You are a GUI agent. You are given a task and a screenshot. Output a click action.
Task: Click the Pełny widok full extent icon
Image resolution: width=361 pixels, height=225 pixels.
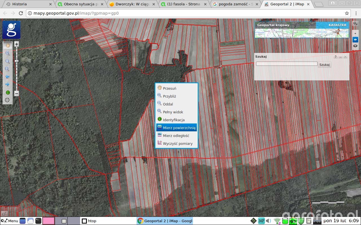[8, 69]
